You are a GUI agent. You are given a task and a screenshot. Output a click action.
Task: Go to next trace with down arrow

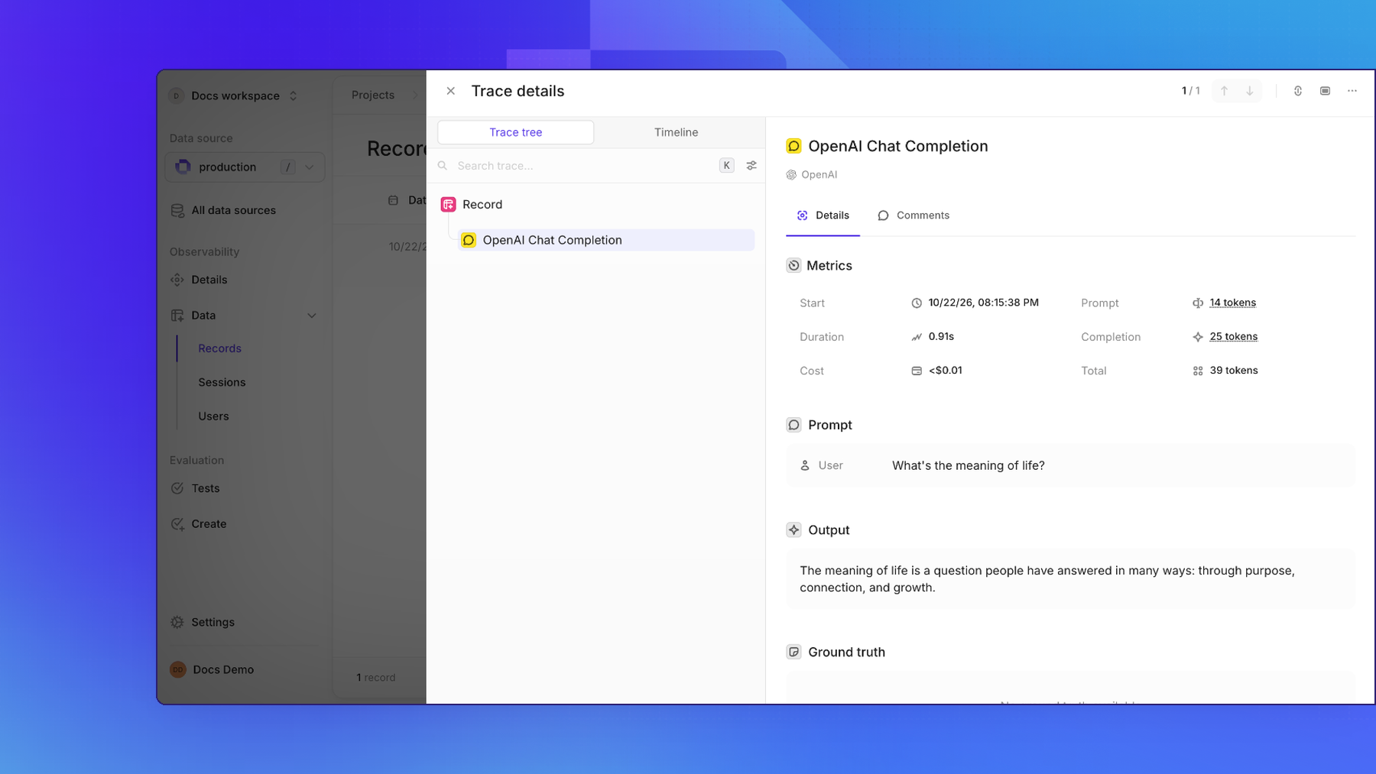pos(1250,91)
